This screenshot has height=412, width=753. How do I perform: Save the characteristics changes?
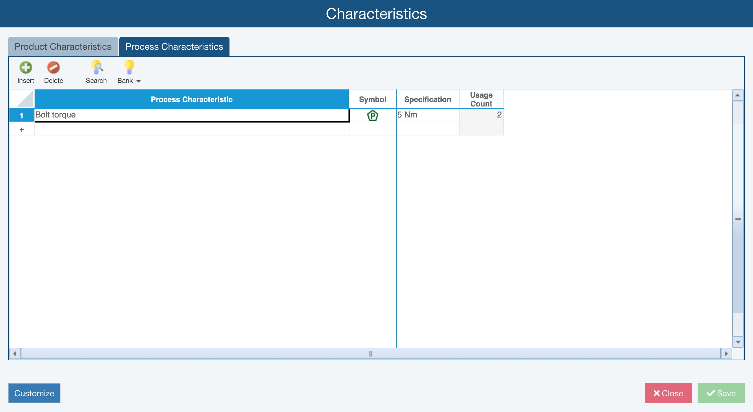click(721, 393)
